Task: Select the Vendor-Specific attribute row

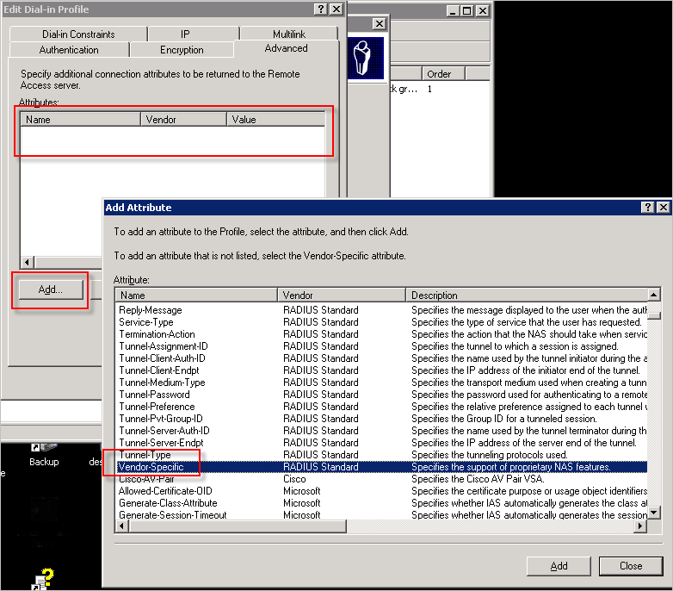Action: (151, 467)
